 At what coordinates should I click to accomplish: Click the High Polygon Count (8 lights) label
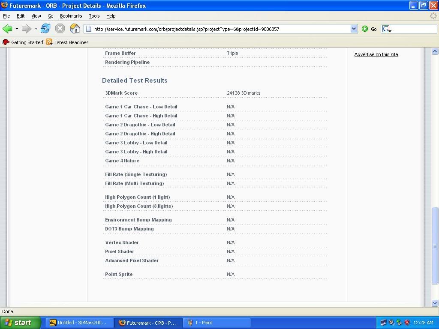click(x=139, y=206)
